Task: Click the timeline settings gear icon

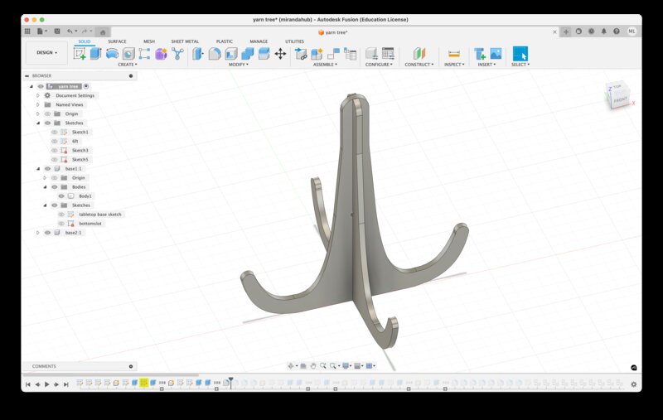Action: (634, 384)
